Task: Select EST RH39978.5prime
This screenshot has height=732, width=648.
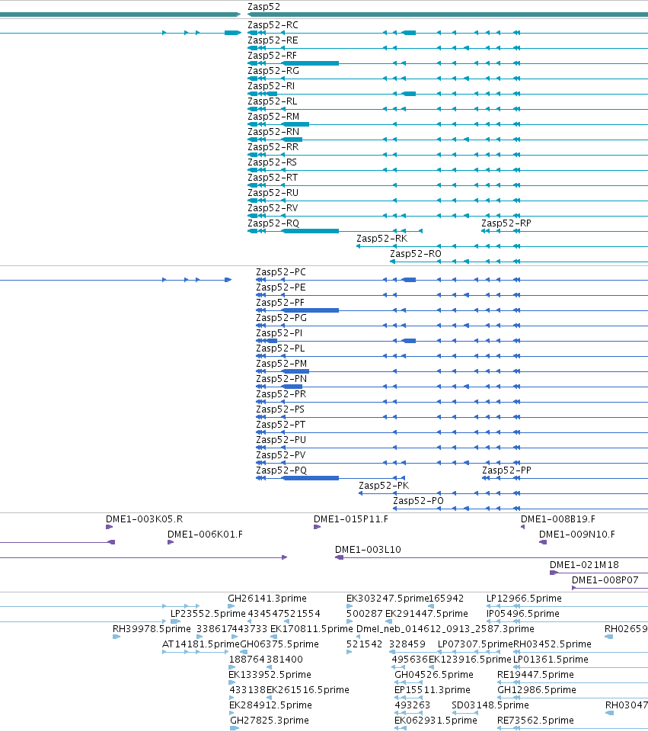Action: coord(152,629)
